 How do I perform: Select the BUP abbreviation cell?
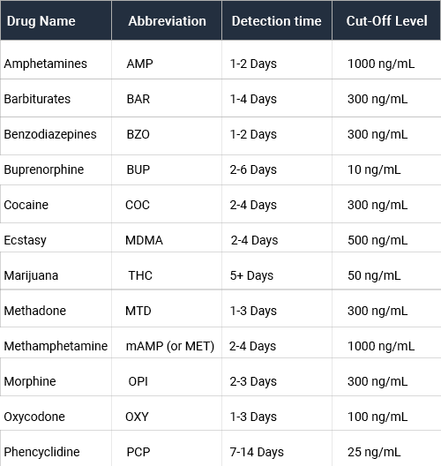tap(167, 169)
